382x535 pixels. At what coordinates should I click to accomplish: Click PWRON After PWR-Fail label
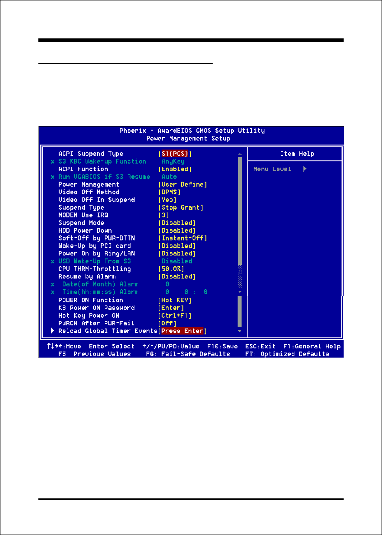[97, 323]
